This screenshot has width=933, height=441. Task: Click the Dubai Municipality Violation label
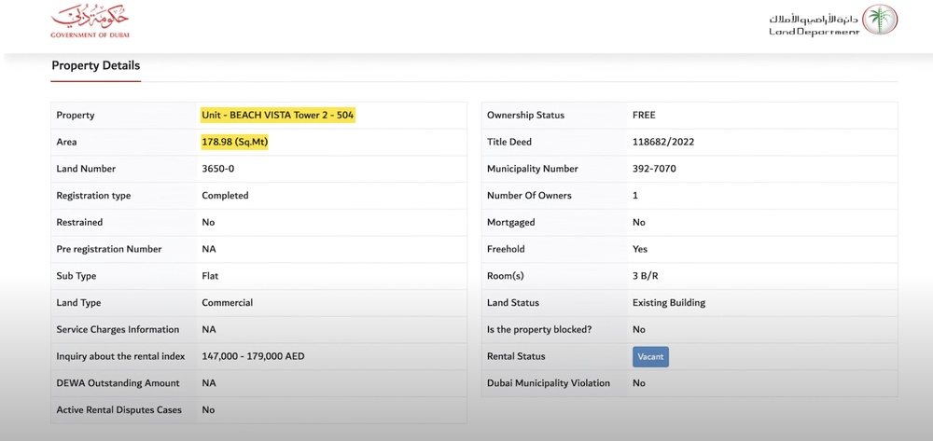click(548, 383)
